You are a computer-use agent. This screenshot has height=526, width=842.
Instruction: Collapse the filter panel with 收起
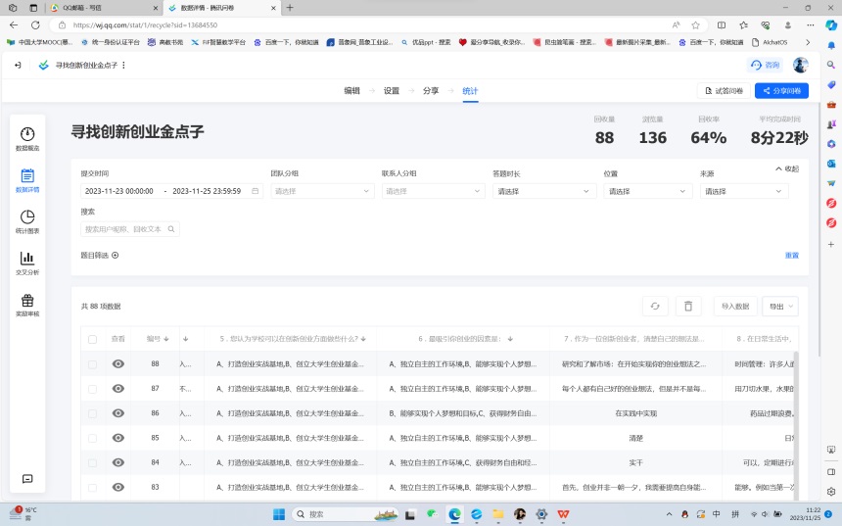pos(786,168)
